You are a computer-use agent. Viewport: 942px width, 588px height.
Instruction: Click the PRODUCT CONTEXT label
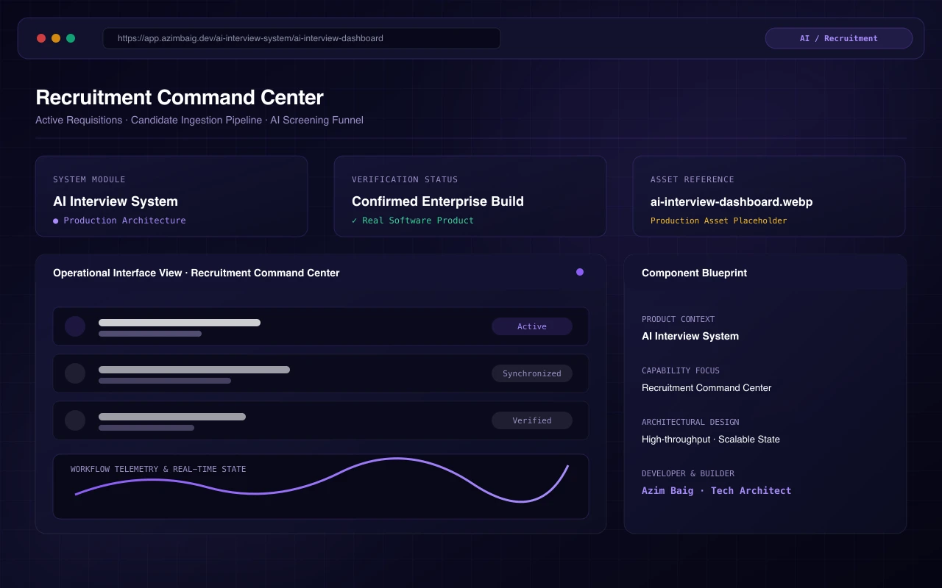tap(679, 319)
